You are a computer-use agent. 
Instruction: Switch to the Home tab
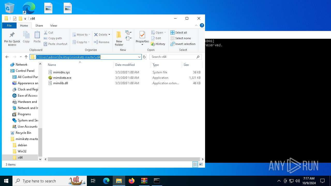(x=24, y=26)
